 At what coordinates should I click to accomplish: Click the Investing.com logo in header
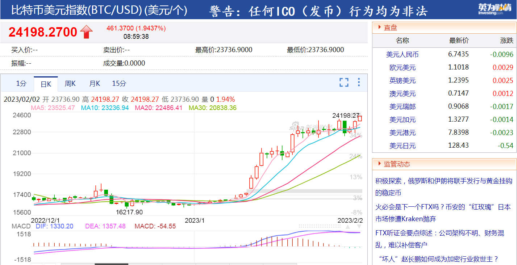pos(490,9)
